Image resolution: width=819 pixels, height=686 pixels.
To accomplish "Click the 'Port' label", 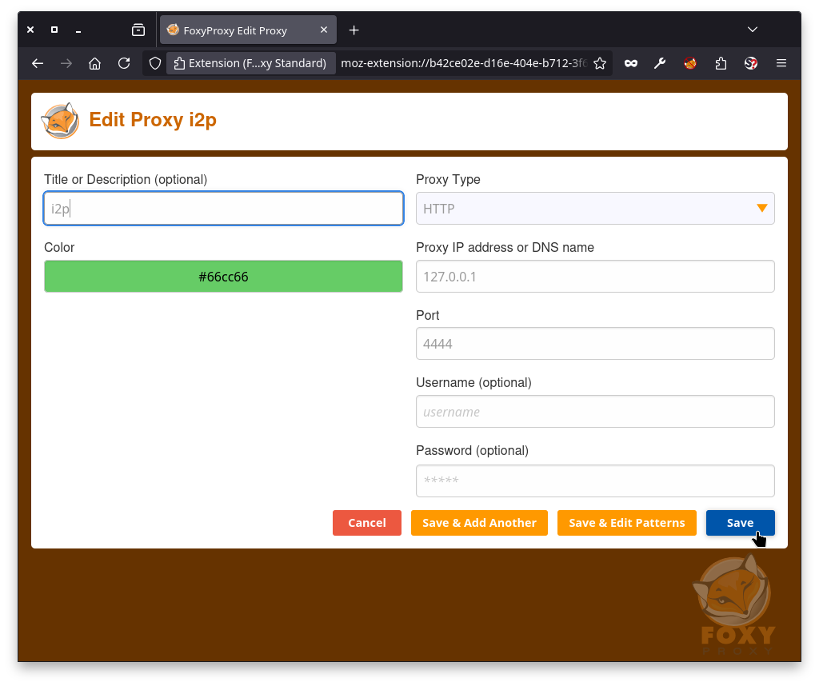I will coord(427,315).
